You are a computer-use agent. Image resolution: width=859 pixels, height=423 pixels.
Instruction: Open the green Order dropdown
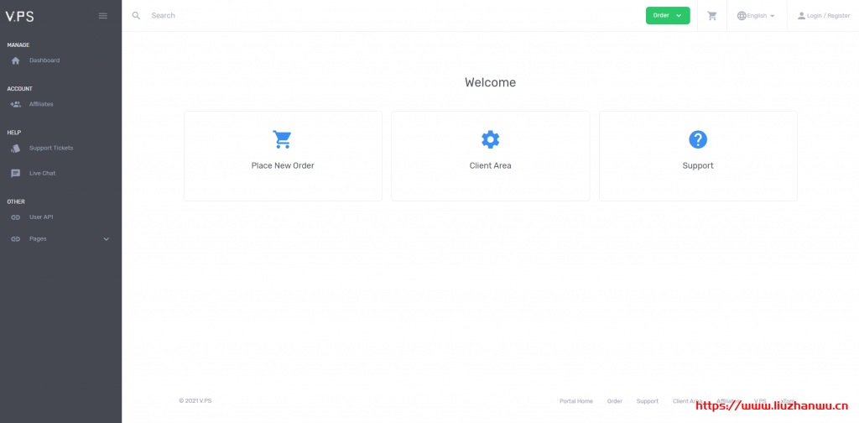pos(668,15)
